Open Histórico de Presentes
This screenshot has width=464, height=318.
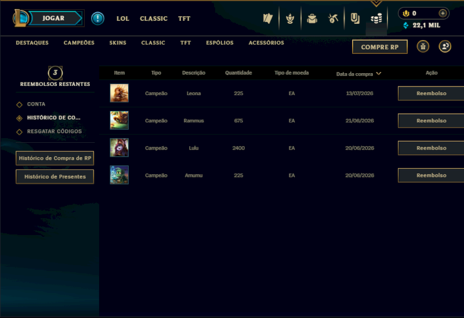pyautogui.click(x=55, y=177)
